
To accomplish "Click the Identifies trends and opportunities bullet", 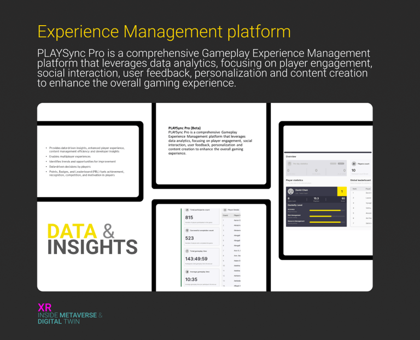I will point(82,162).
